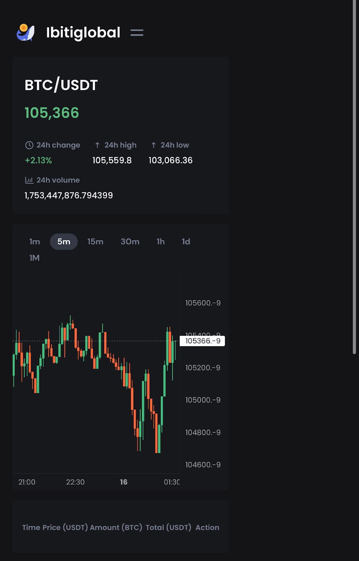Click the Price (USDT) column header

[75, 528]
